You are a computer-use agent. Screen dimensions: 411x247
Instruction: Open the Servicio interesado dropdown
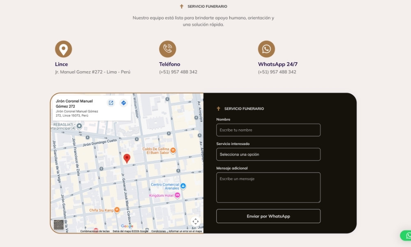(x=268, y=154)
